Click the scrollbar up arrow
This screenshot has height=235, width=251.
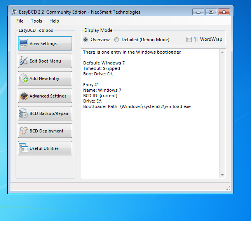pyautogui.click(x=222, y=52)
